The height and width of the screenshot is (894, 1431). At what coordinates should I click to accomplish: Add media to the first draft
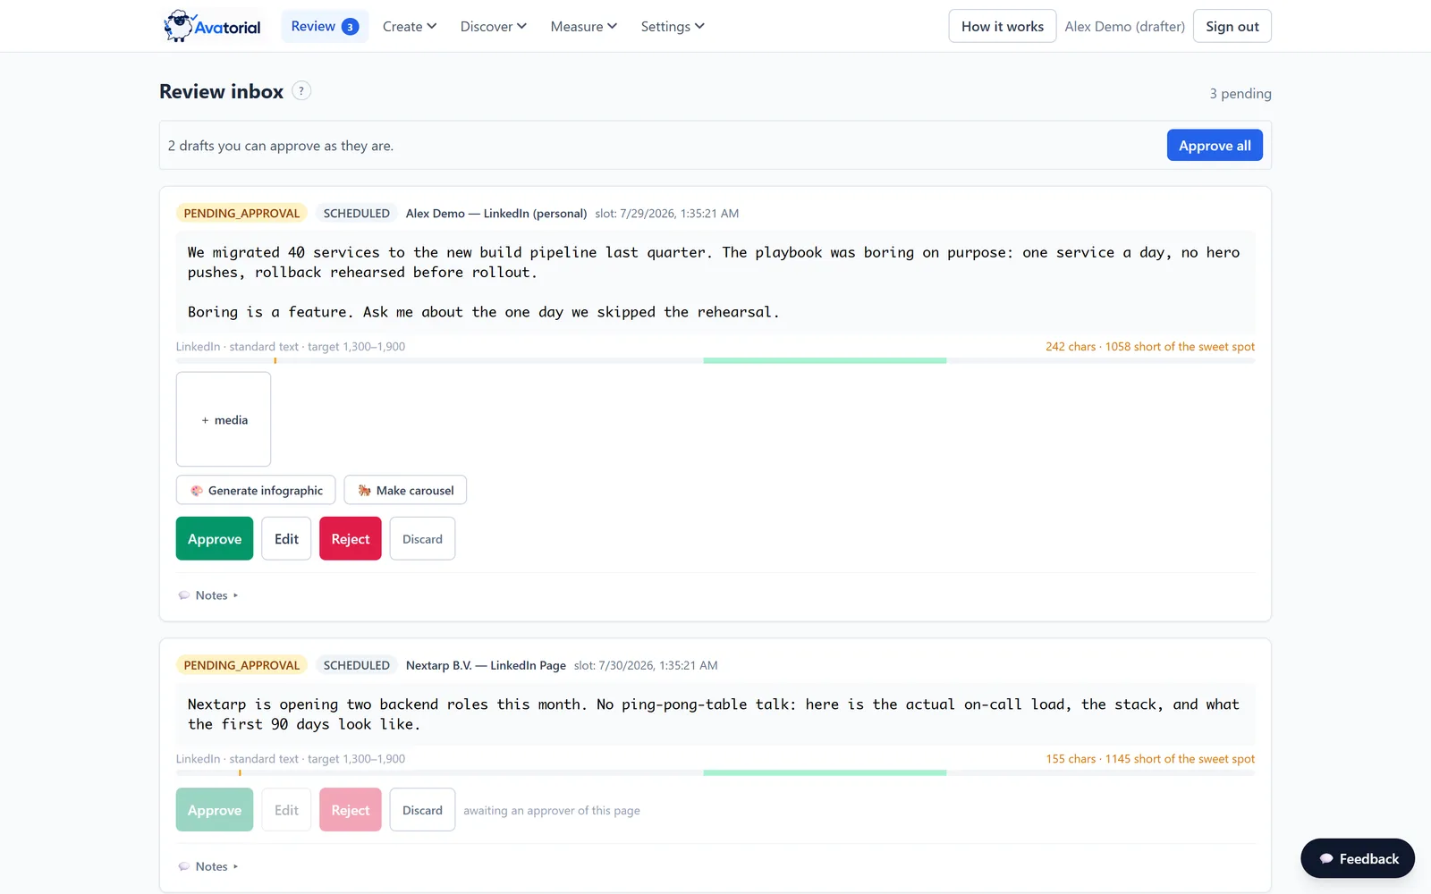coord(224,419)
